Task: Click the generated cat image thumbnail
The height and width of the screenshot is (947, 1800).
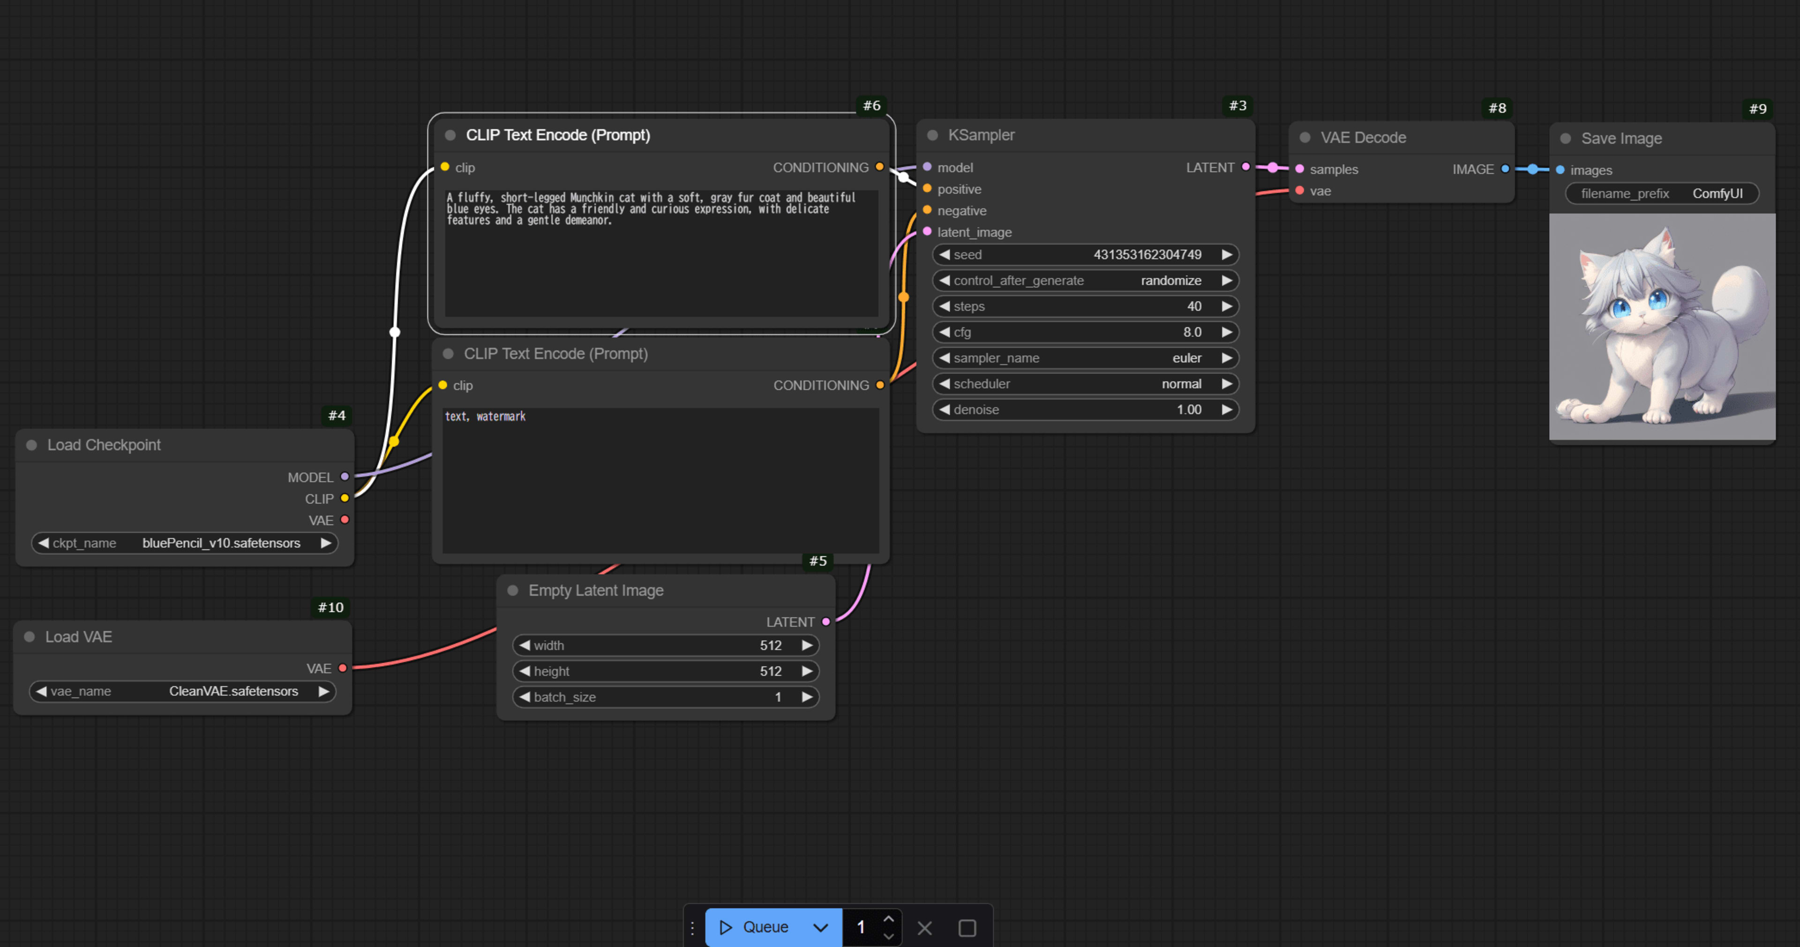Action: (1662, 326)
